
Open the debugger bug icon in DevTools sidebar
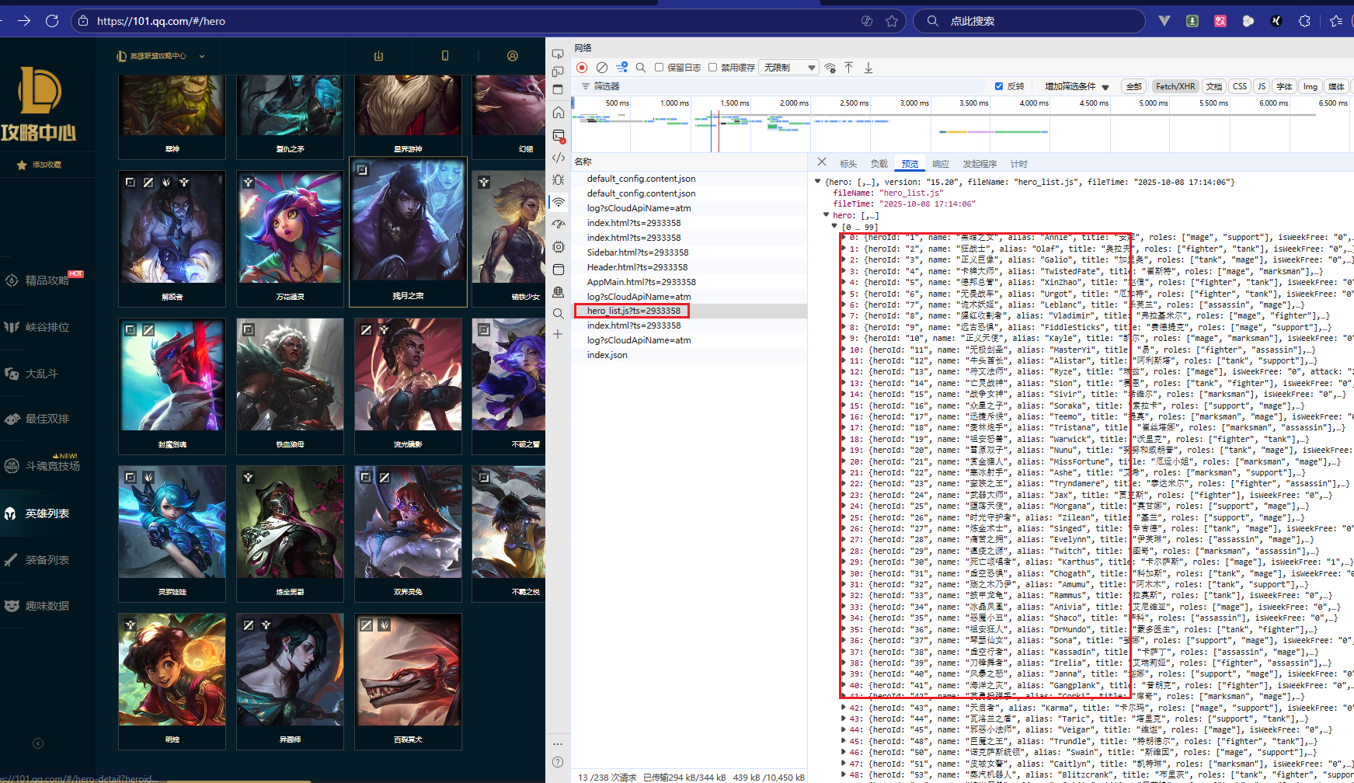[559, 180]
